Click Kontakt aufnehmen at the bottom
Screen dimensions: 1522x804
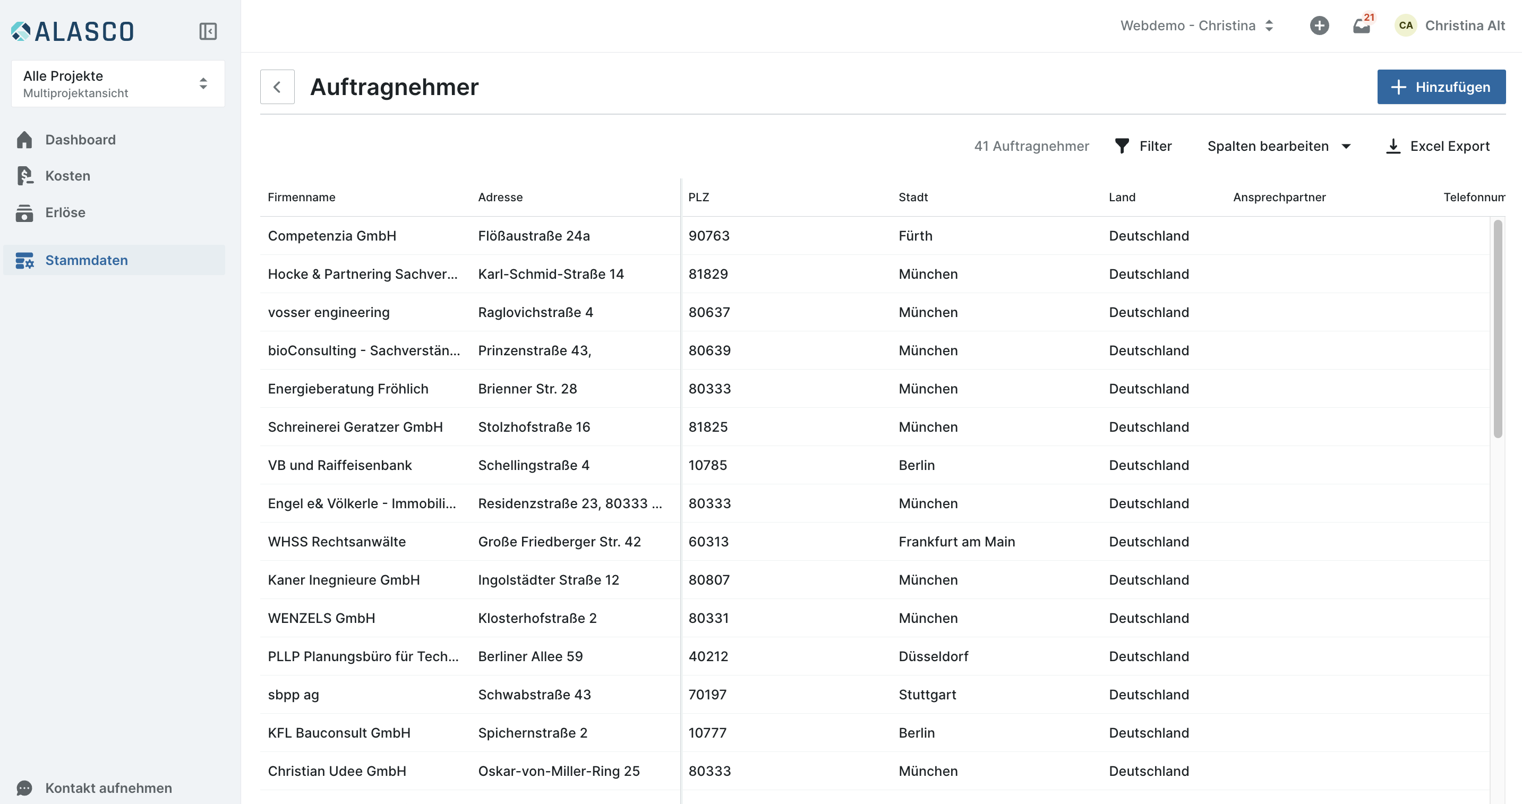(x=108, y=788)
